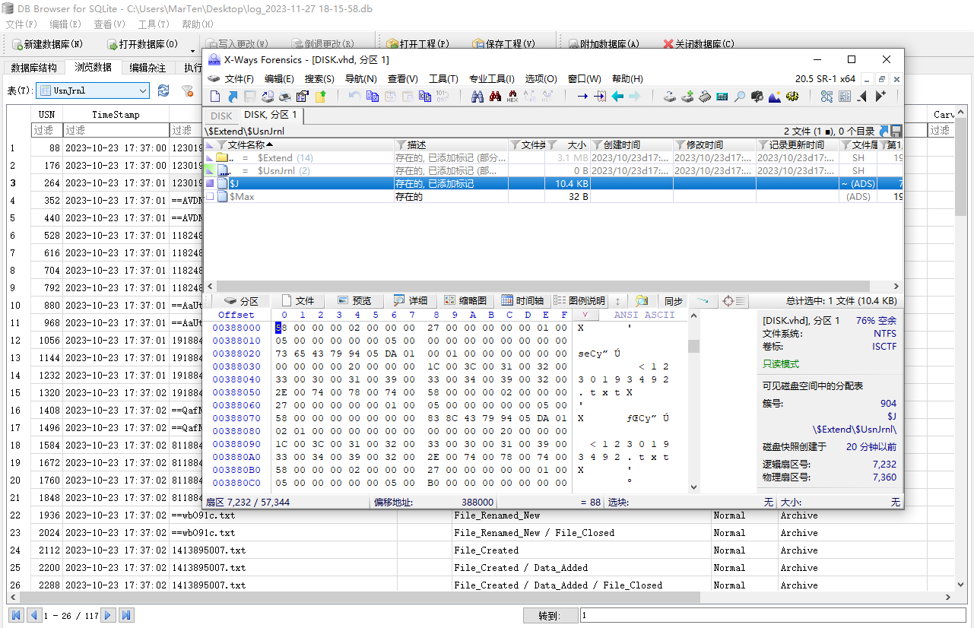Toggle the tag checkbox for $J file

(x=211, y=183)
